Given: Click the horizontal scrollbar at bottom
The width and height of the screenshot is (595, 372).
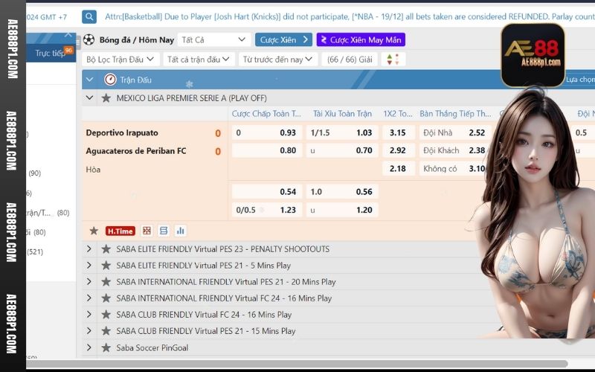Looking at the screenshot, I should click(297, 364).
